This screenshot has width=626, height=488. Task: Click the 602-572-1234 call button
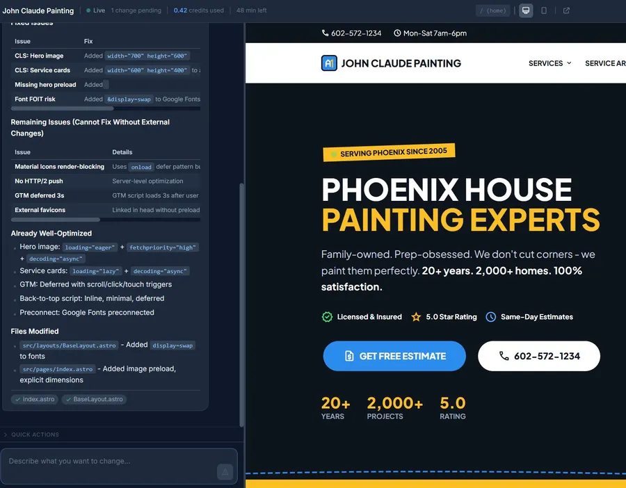tap(538, 356)
